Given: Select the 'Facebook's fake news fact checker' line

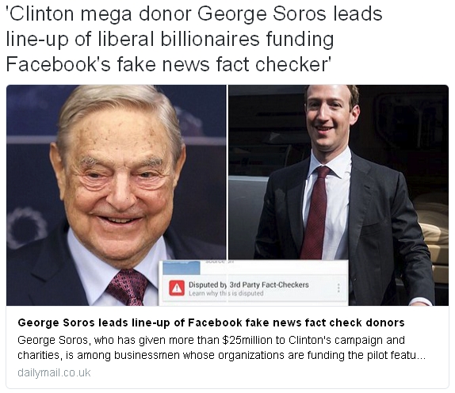Looking at the screenshot, I should pyautogui.click(x=168, y=64).
